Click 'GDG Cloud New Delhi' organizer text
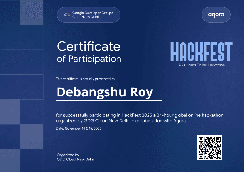The height and width of the screenshot is (172, 244). (75, 159)
